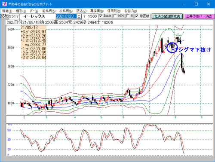Viewport: 215px width, 162px height.
Task: Decrease the date with stepper down arrow
Action: 79,17
